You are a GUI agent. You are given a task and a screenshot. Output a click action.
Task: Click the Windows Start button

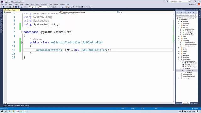pos(2,111)
